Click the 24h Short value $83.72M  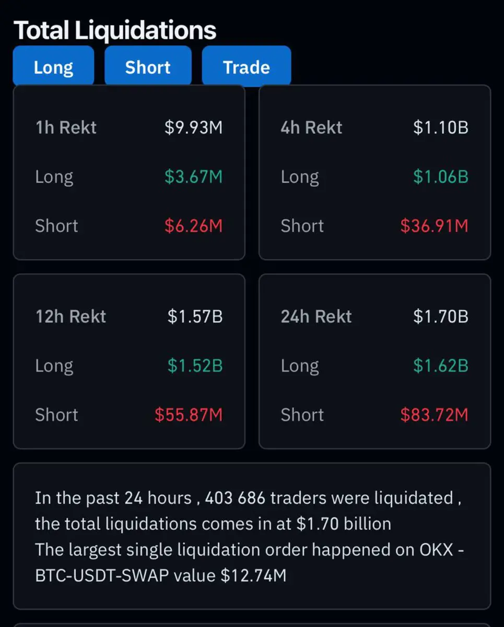tap(435, 415)
